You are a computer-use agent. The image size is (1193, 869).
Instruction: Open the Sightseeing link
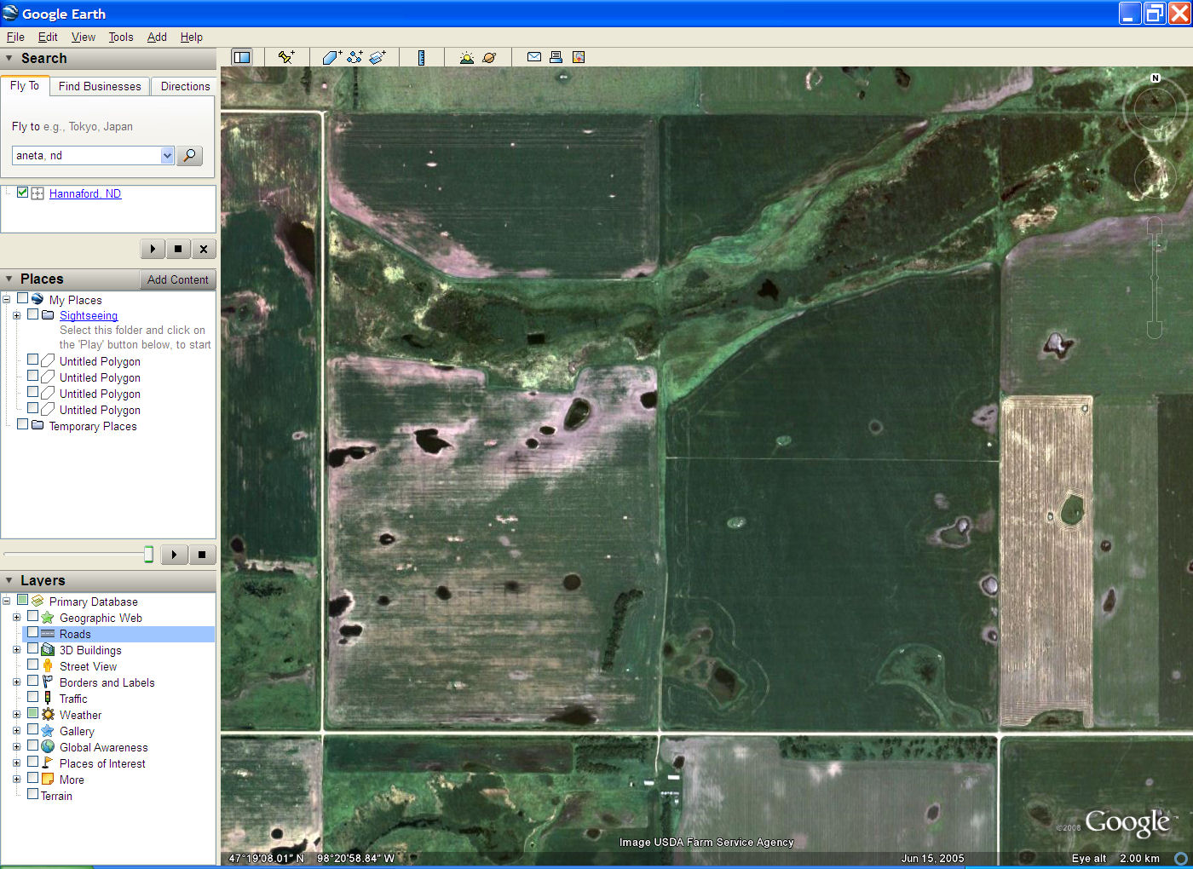tap(89, 315)
